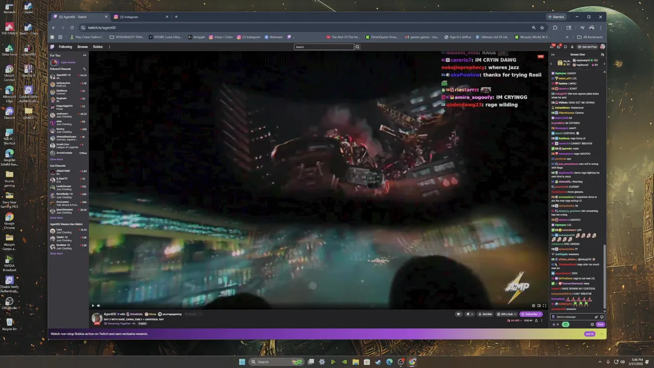Open File Explorer from the taskbar
This screenshot has width=654, height=368.
tap(355, 362)
